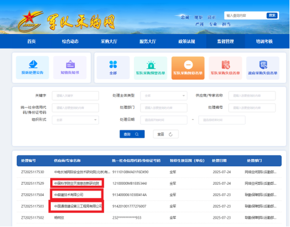Open the 军队采购预警名单 alarm card

(151, 68)
